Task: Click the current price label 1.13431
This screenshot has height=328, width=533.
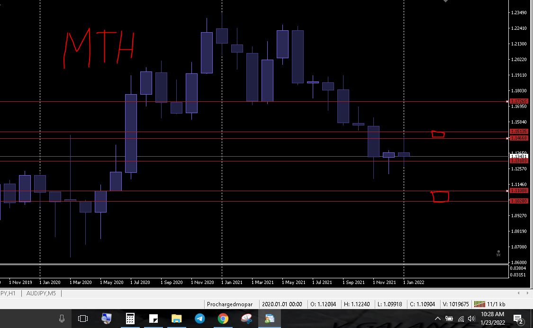Action: [518, 156]
